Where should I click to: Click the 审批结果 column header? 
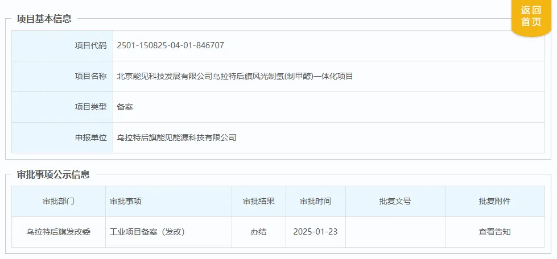259,202
